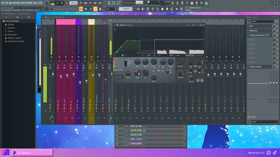This screenshot has height=157, width=280.
Task: Open the FILE menu
Action: [x=3, y=3]
